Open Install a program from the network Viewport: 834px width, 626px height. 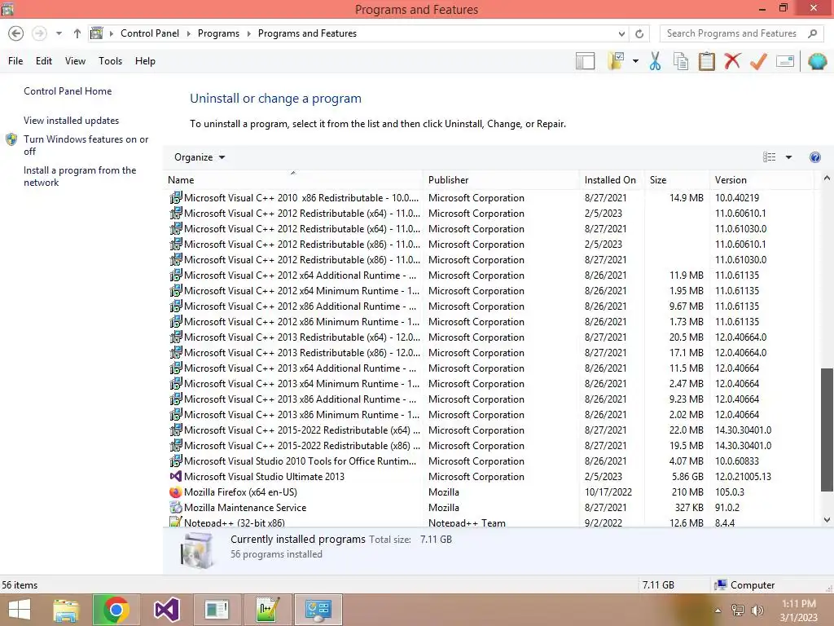80,176
